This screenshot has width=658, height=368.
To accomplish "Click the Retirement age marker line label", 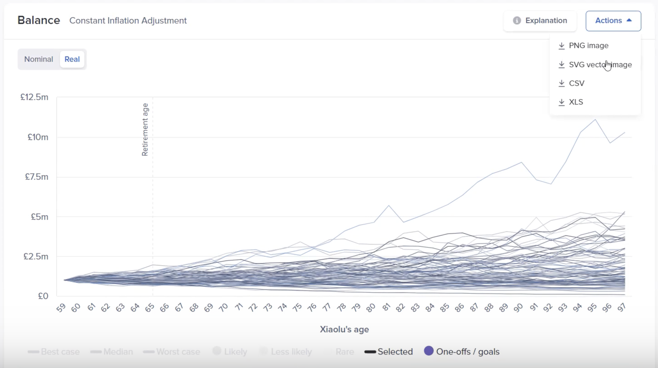I will (145, 130).
